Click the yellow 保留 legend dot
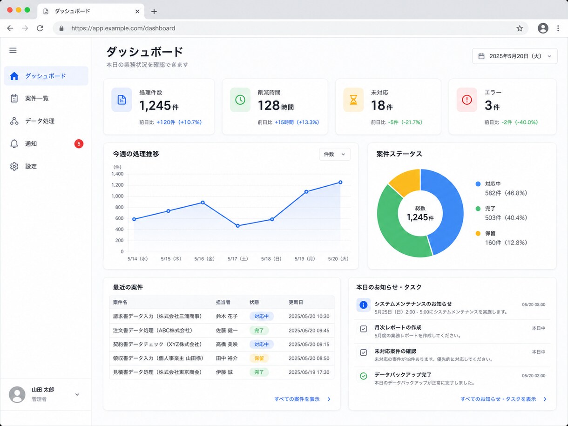Screen dimensions: 568x426 478,233
